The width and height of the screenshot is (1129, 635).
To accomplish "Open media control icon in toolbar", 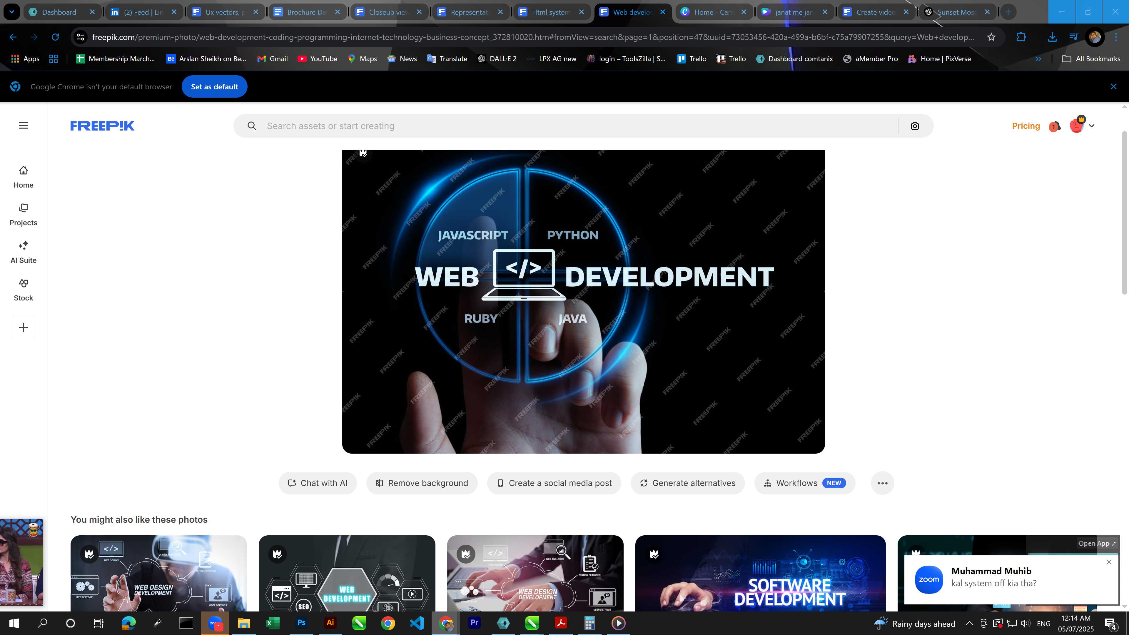I will [x=1073, y=37].
